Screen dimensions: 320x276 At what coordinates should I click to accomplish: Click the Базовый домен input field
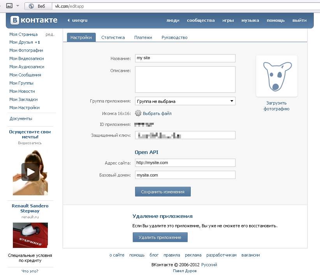point(185,175)
